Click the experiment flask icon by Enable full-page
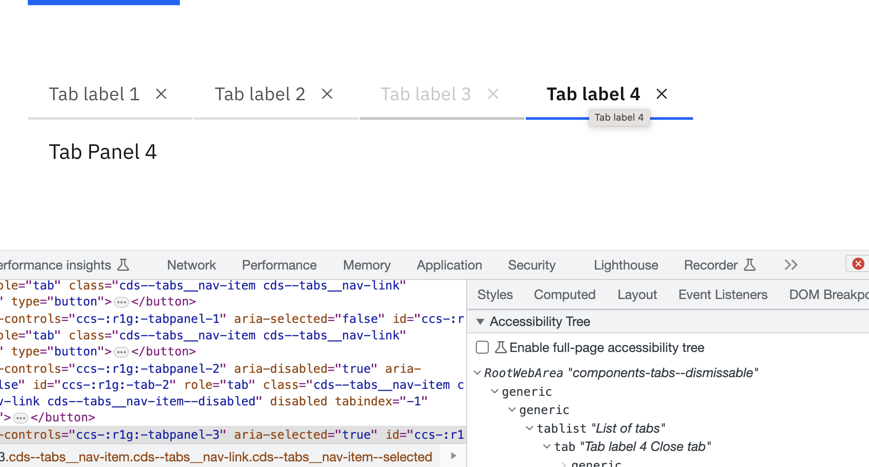 501,347
